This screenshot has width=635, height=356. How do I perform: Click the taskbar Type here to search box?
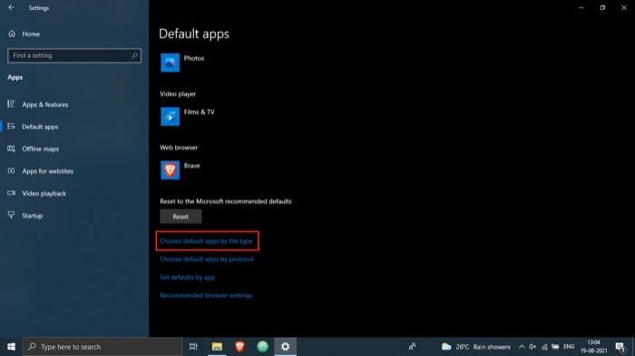click(103, 347)
